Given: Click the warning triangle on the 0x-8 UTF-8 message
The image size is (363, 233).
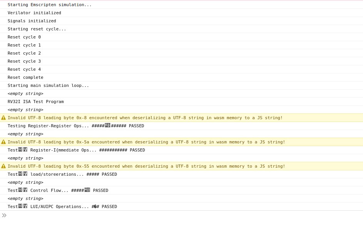Looking at the screenshot, I should click(3, 118).
